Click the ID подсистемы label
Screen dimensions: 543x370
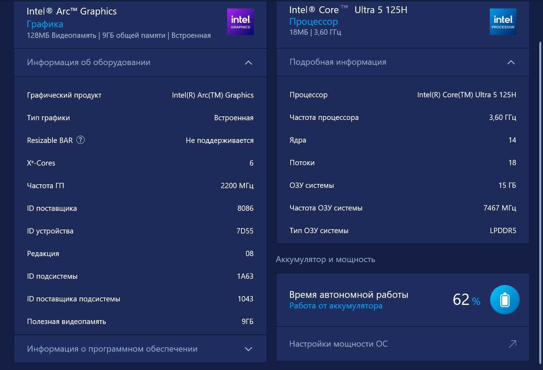pos(52,276)
